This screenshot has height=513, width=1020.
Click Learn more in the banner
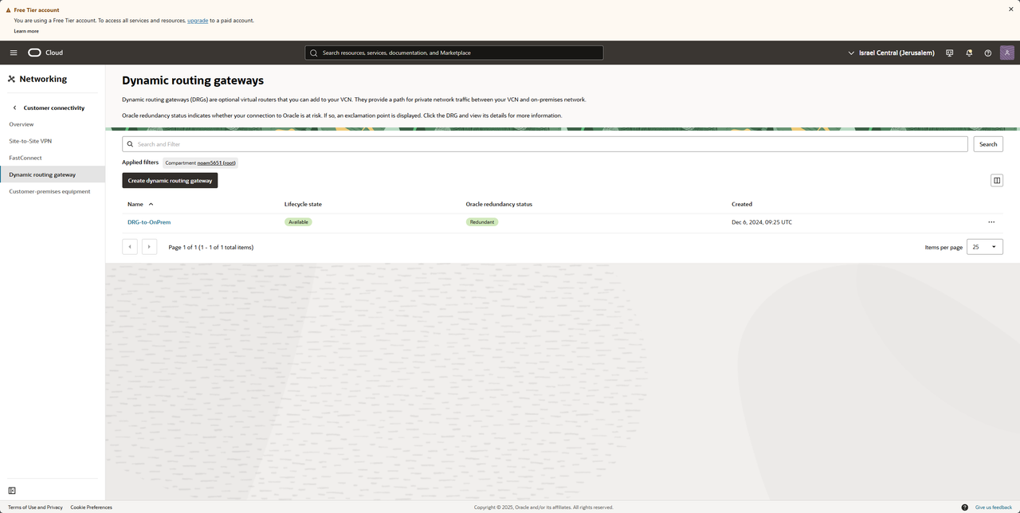[x=26, y=31]
